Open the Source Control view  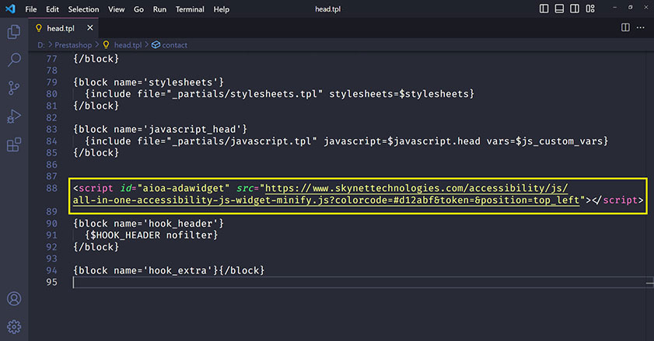[x=14, y=88]
